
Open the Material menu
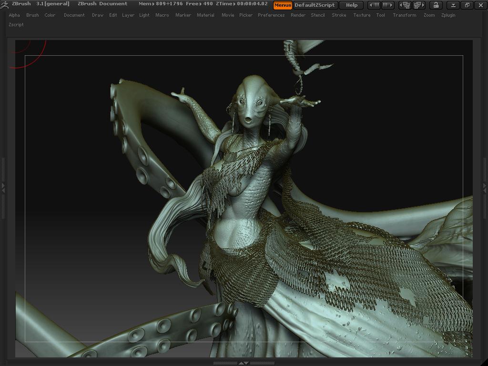pos(205,15)
